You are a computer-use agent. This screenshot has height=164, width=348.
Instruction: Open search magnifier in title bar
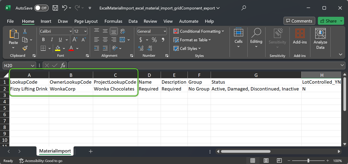[x=244, y=8]
